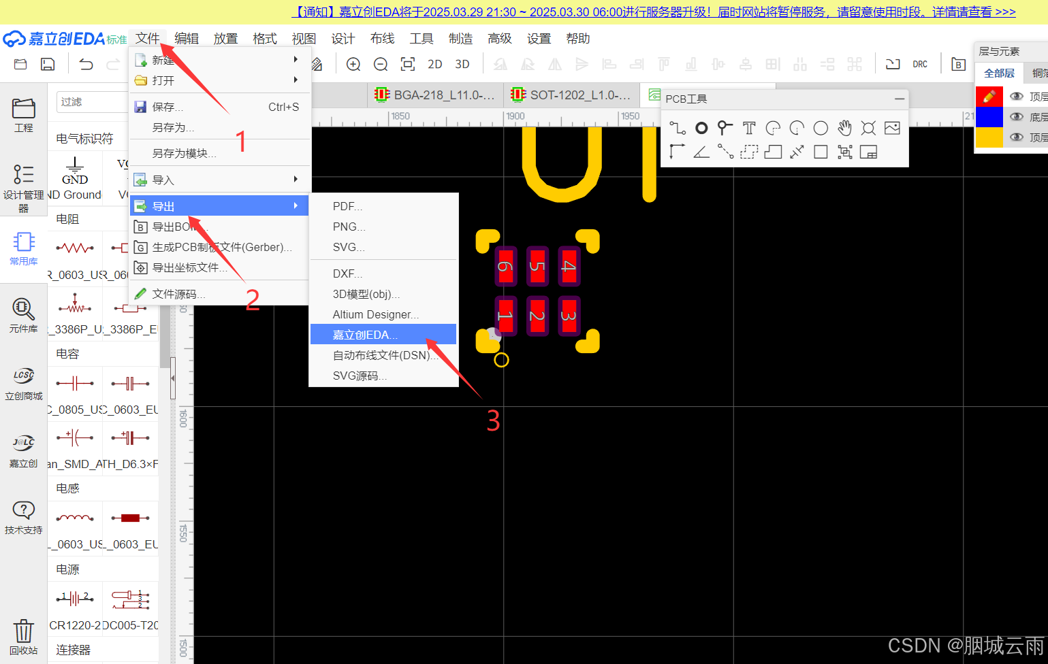Expand the 新建 submenu
The width and height of the screenshot is (1048, 664).
pyautogui.click(x=219, y=60)
